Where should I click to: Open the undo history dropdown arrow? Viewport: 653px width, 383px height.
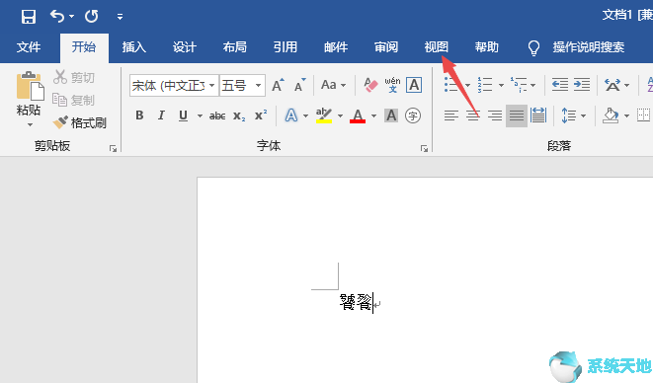coord(72,16)
